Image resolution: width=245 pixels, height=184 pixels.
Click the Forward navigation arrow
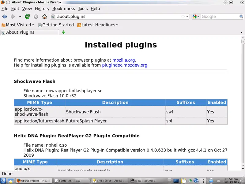click(x=13, y=17)
